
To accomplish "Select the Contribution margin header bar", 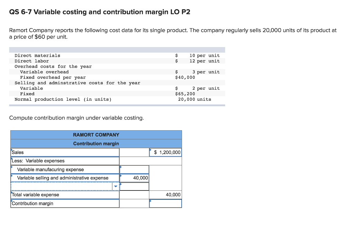I will [96, 144].
